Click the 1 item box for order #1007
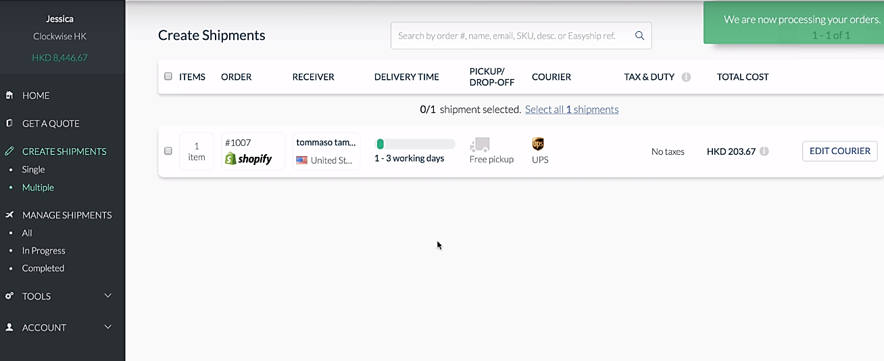884x361 pixels. (x=197, y=151)
